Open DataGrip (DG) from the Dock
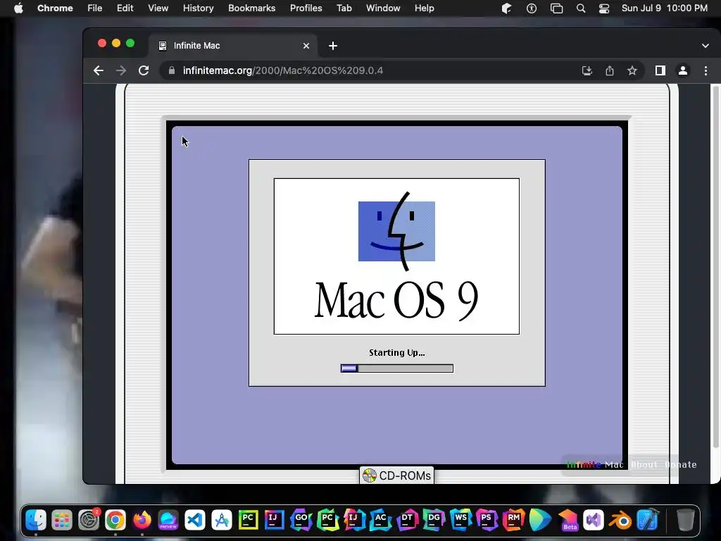This screenshot has width=721, height=541. [434, 521]
